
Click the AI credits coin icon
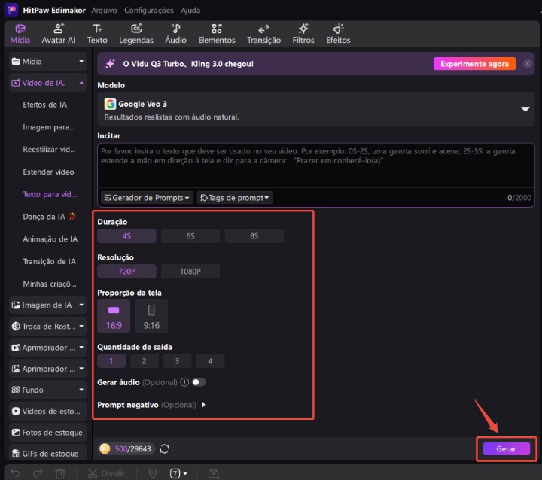click(x=105, y=449)
